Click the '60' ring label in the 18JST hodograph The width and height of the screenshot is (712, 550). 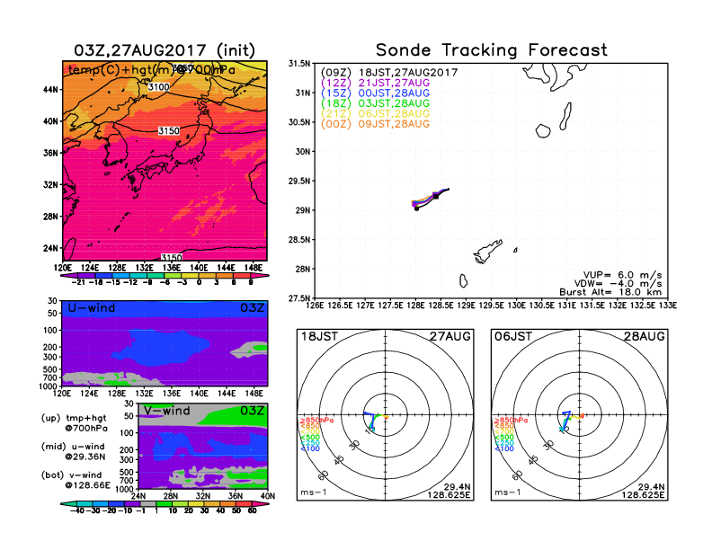coord(324,475)
